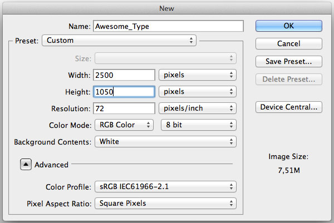The height and width of the screenshot is (223, 334).
Task: Click the Height field showing 1050
Action: coord(124,92)
